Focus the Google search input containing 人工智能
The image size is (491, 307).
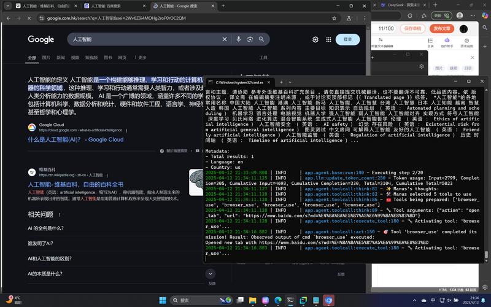[144, 39]
